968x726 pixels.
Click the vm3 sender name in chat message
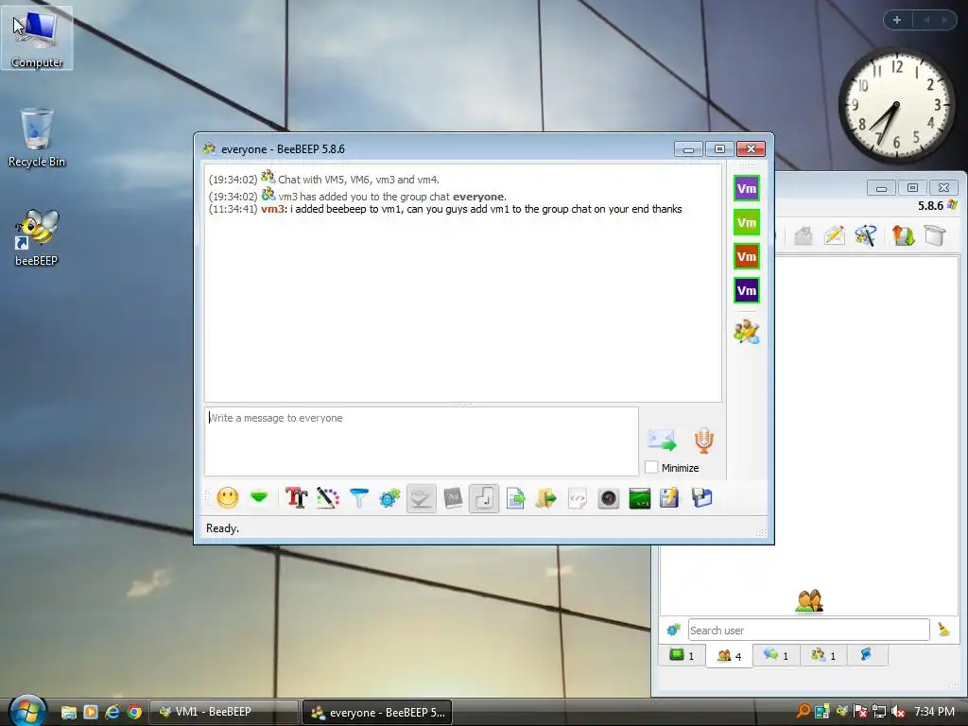(272, 209)
